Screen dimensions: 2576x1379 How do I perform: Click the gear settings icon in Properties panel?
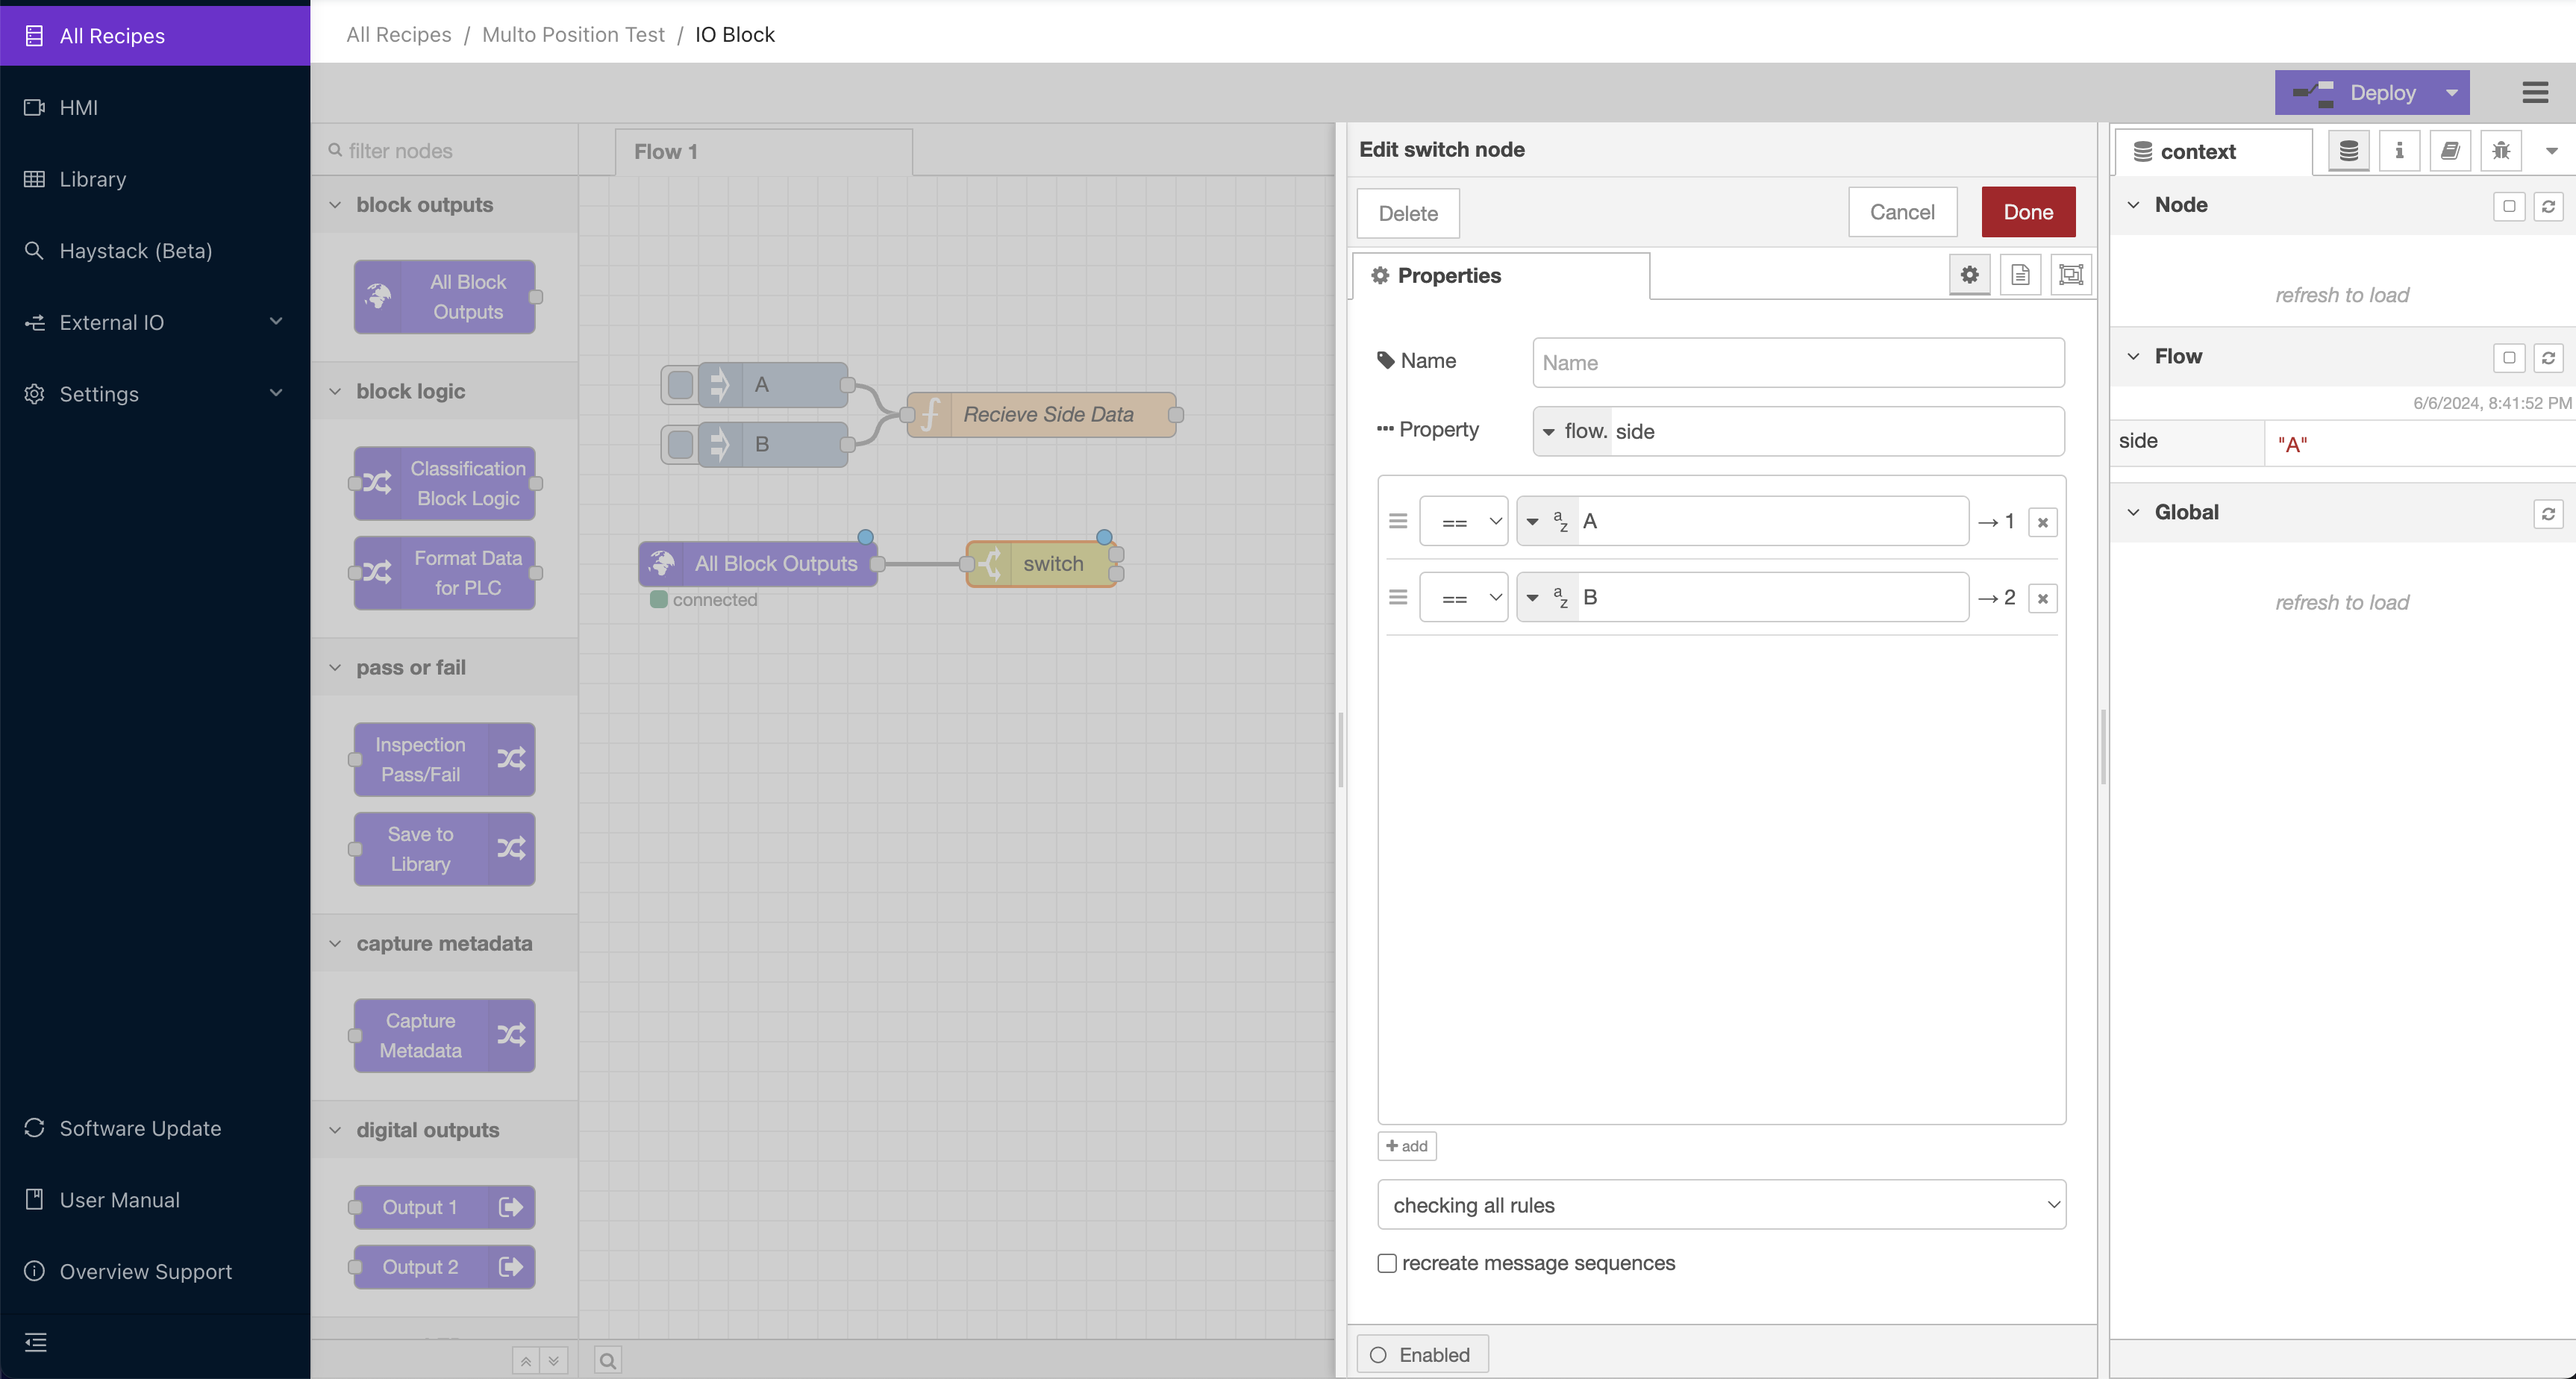[1969, 274]
